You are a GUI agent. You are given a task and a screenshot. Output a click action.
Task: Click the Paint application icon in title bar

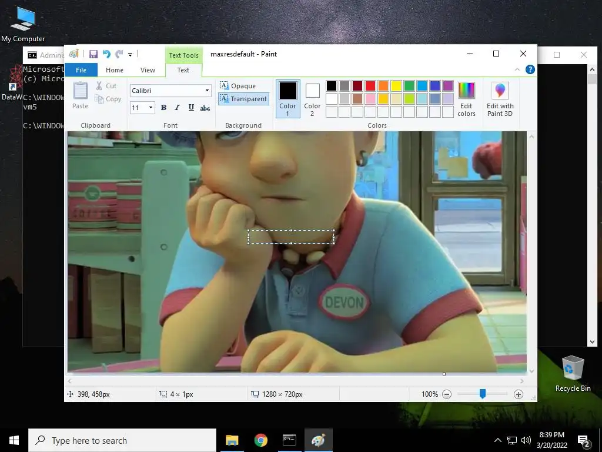pyautogui.click(x=73, y=54)
